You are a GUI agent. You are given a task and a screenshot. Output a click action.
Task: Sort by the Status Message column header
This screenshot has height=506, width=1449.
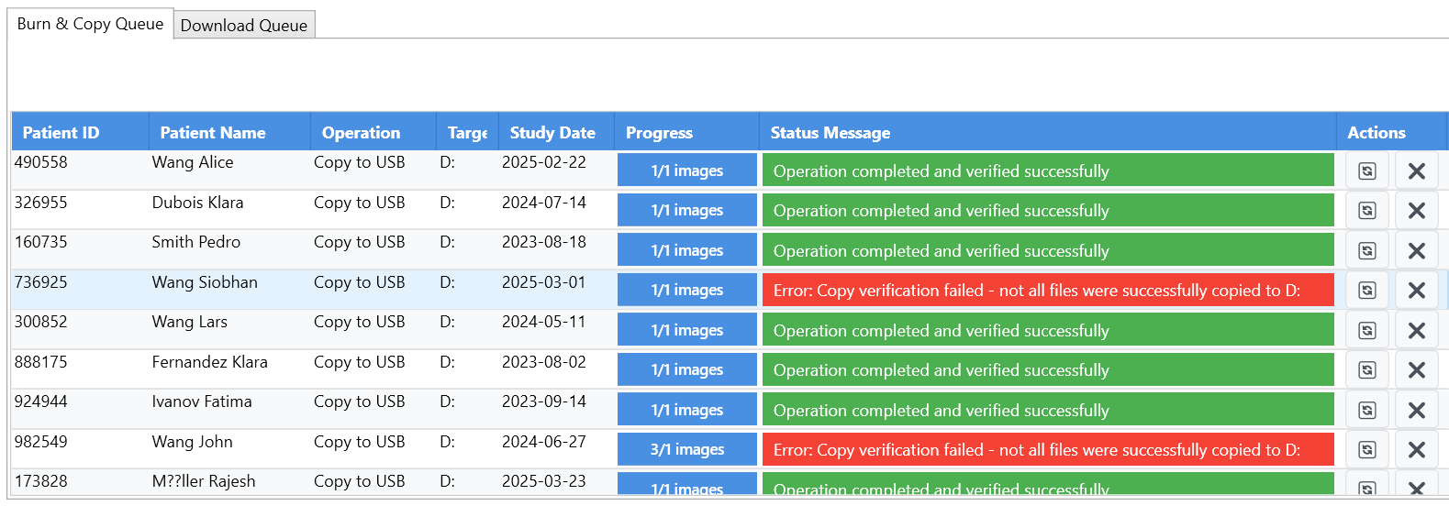1047,133
